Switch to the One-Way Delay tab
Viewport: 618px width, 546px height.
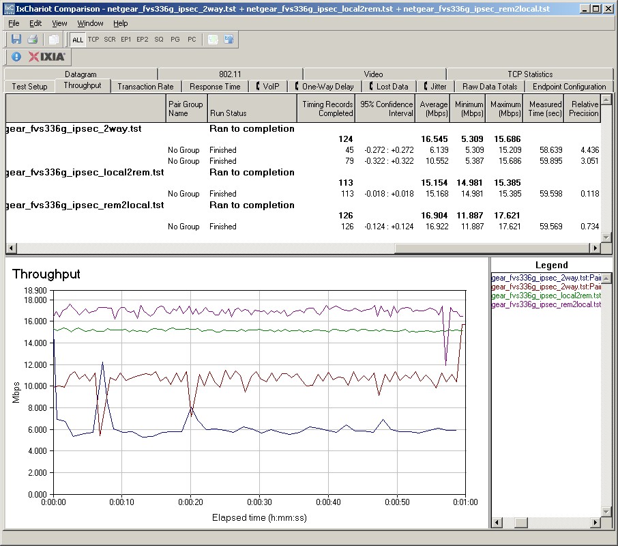coord(324,86)
